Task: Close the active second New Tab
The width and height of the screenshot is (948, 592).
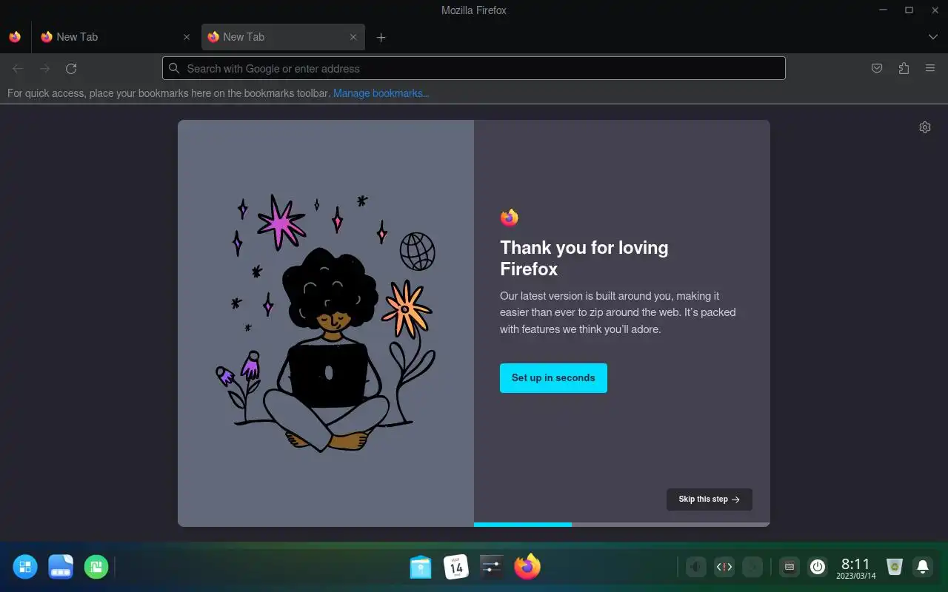Action: pos(353,37)
